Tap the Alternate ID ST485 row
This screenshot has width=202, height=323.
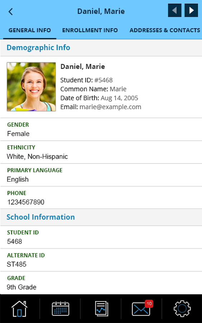(x=101, y=260)
